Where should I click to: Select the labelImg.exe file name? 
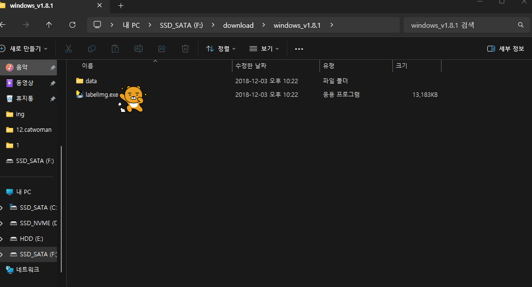tap(102, 95)
